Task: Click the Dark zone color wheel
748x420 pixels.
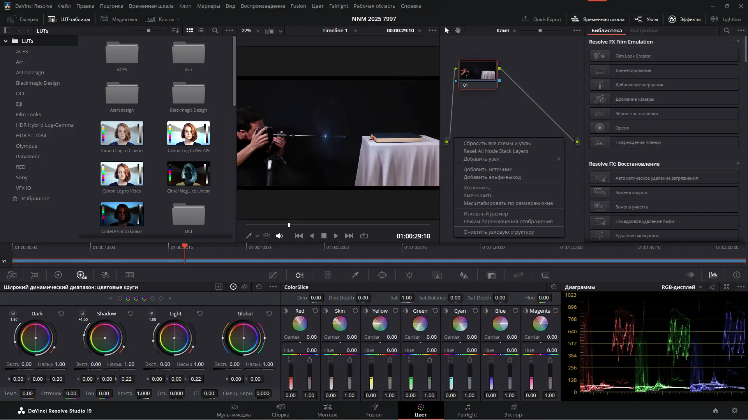Action: pyautogui.click(x=35, y=338)
